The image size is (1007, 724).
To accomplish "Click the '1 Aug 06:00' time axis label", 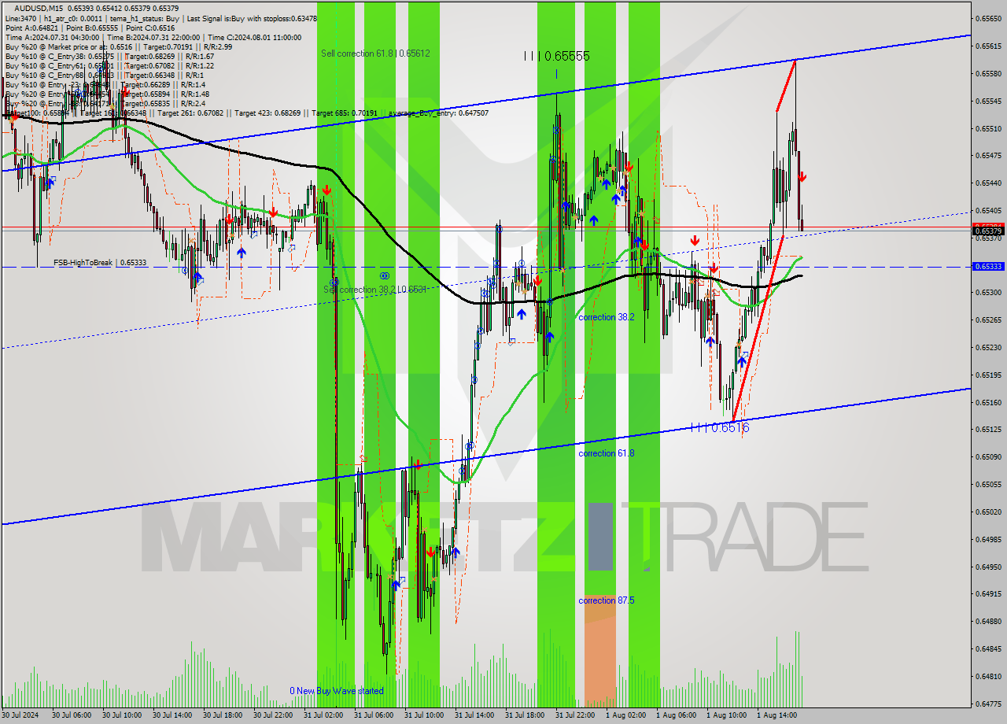I will click(676, 715).
